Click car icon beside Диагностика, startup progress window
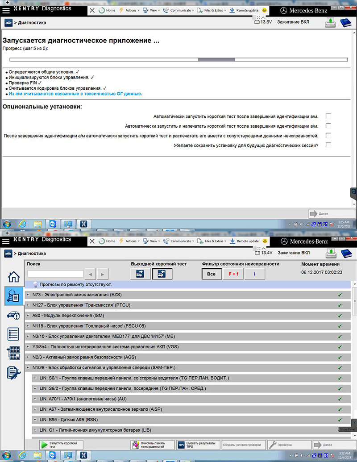 [8, 22]
